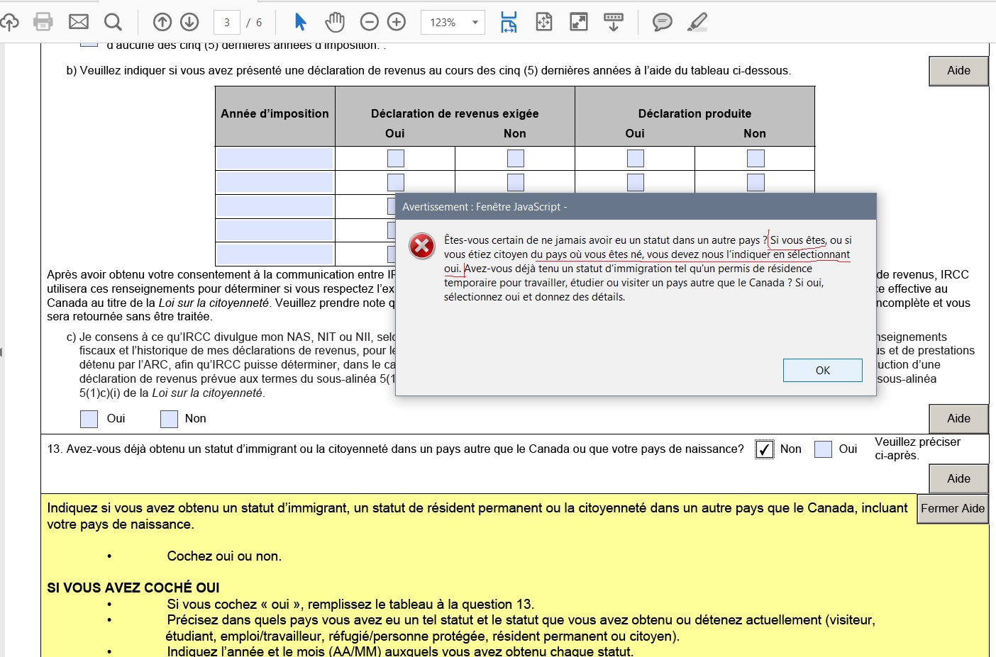The width and height of the screenshot is (996, 657).
Task: Check the Oui checkbox for question 13
Action: point(823,449)
